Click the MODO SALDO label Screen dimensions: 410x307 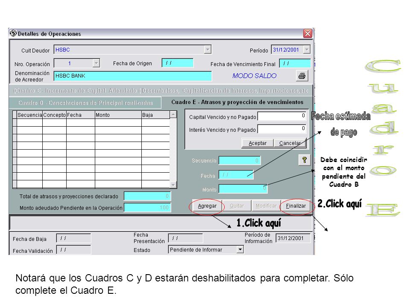(x=255, y=76)
